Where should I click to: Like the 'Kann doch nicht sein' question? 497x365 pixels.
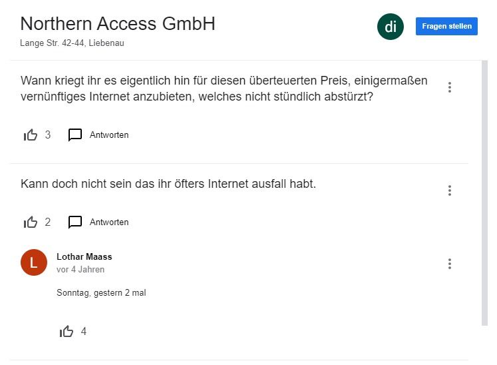point(31,222)
